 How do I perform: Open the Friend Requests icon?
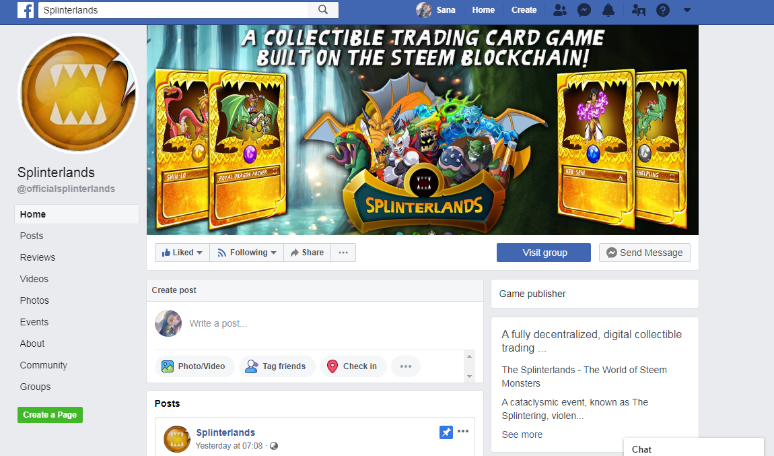tap(560, 10)
